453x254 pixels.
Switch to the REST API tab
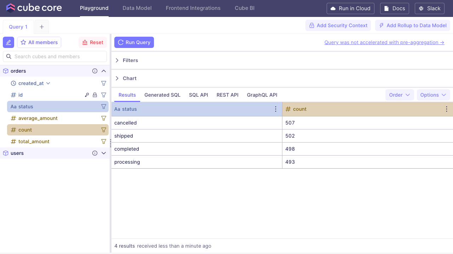(x=228, y=95)
